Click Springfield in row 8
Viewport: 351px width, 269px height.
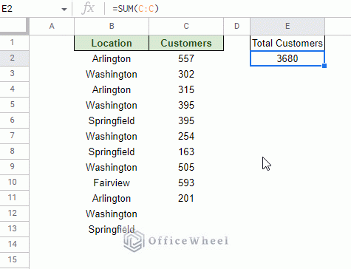pyautogui.click(x=112, y=151)
